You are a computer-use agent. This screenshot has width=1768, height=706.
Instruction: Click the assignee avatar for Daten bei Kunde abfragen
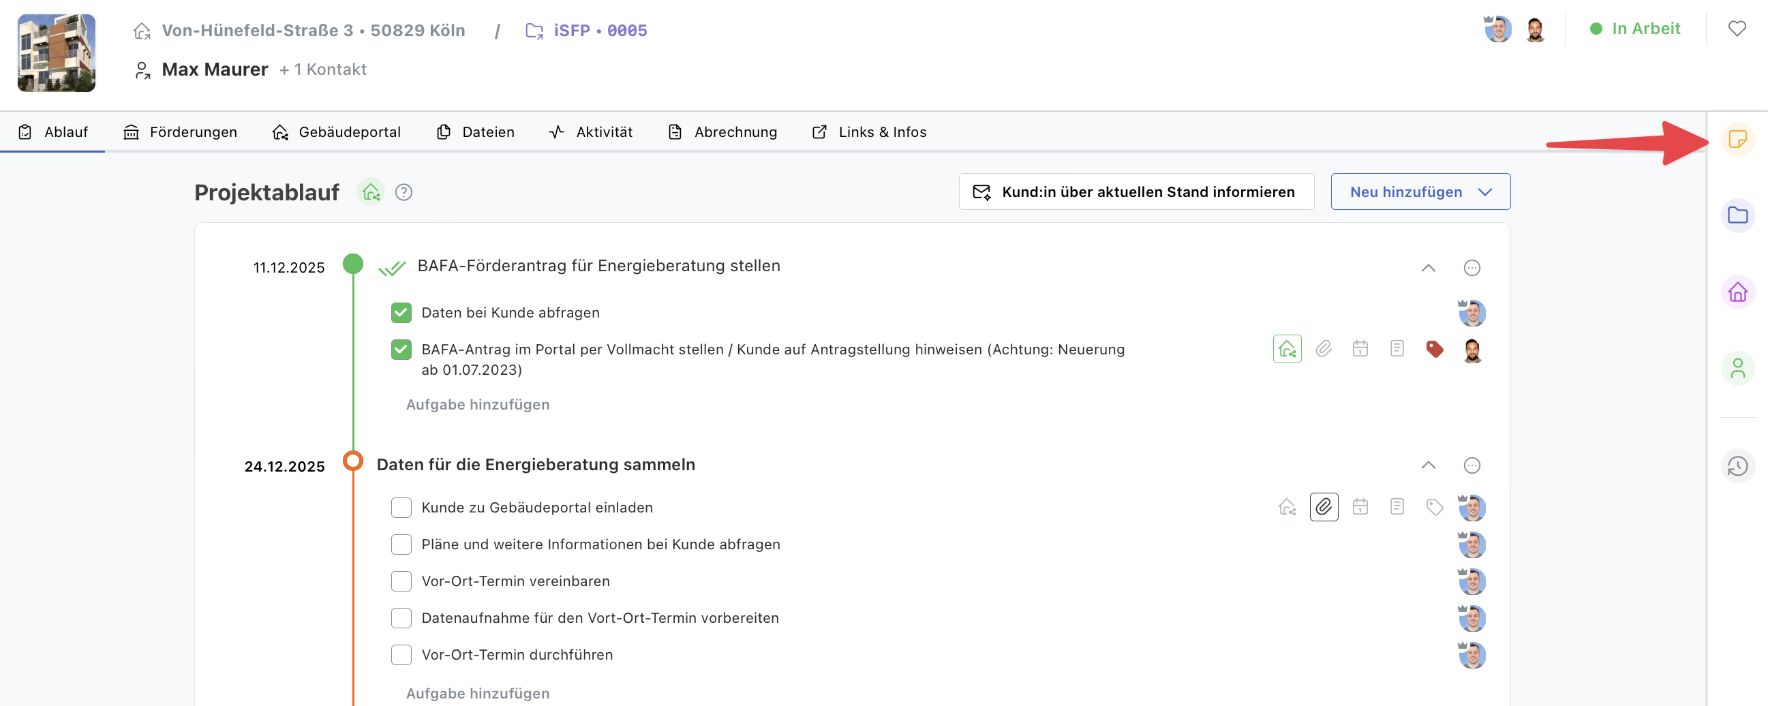coord(1472,313)
